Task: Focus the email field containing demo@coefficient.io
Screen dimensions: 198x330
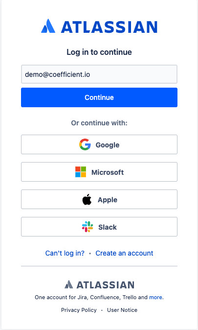Action: coord(99,74)
